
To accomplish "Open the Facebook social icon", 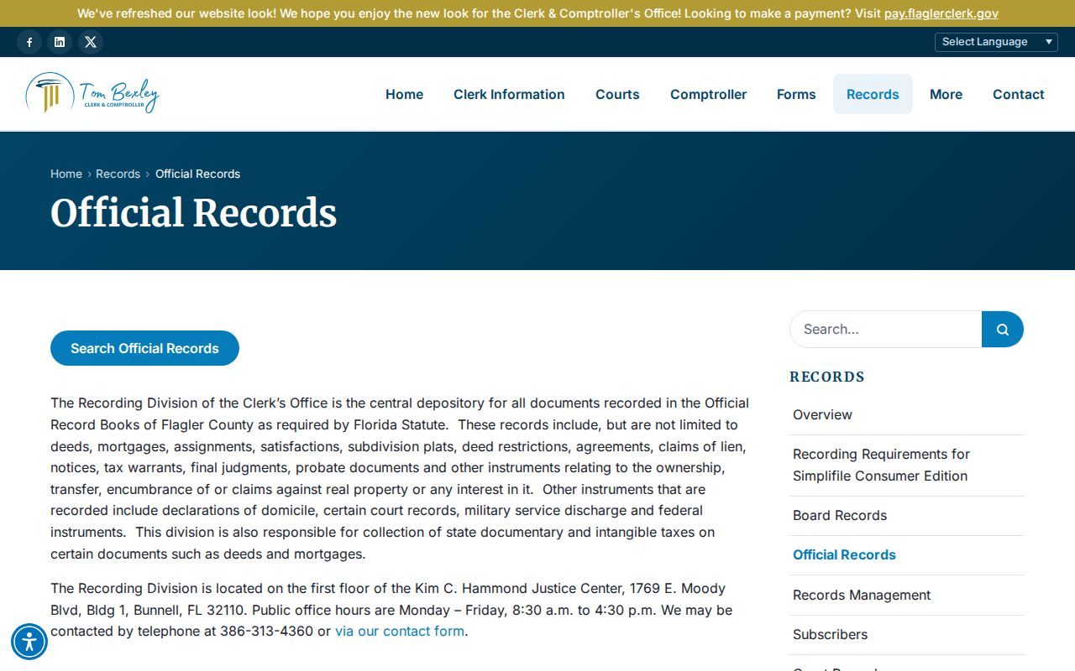I will [29, 42].
